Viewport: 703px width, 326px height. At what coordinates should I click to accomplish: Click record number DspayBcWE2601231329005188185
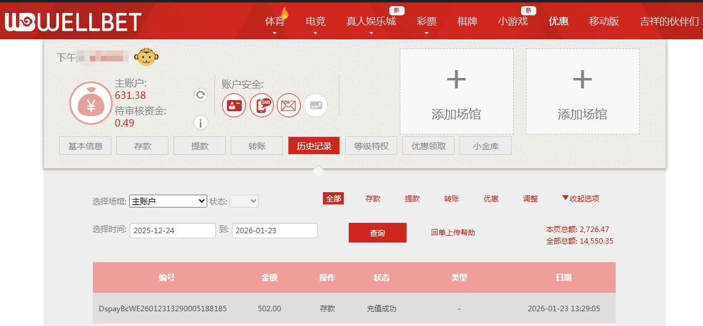[x=163, y=309]
